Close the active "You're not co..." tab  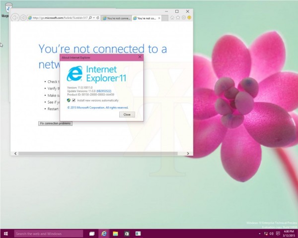pos(159,18)
